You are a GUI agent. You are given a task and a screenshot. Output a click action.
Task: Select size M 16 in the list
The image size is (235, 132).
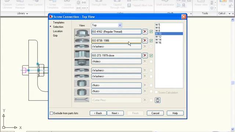coord(169,43)
